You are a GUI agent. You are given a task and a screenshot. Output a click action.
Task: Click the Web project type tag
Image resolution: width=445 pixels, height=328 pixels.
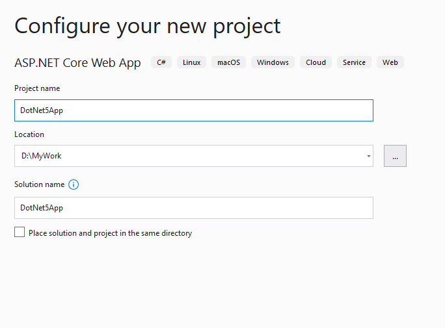click(x=390, y=62)
